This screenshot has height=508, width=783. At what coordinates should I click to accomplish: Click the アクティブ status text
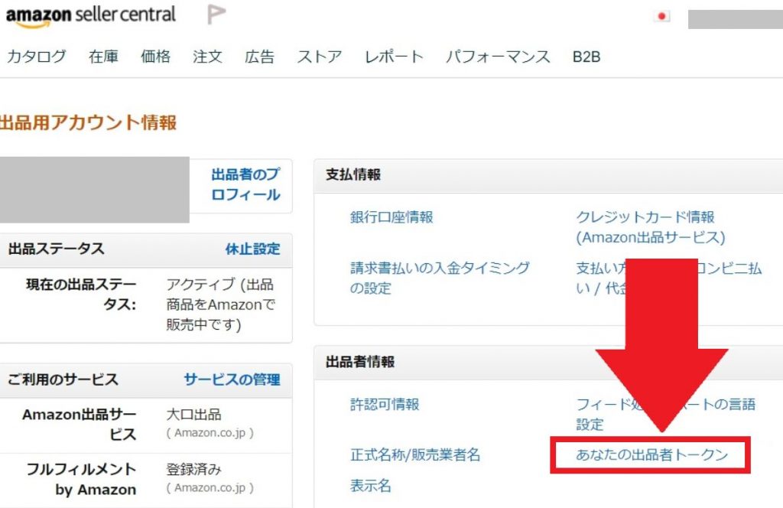[221, 304]
